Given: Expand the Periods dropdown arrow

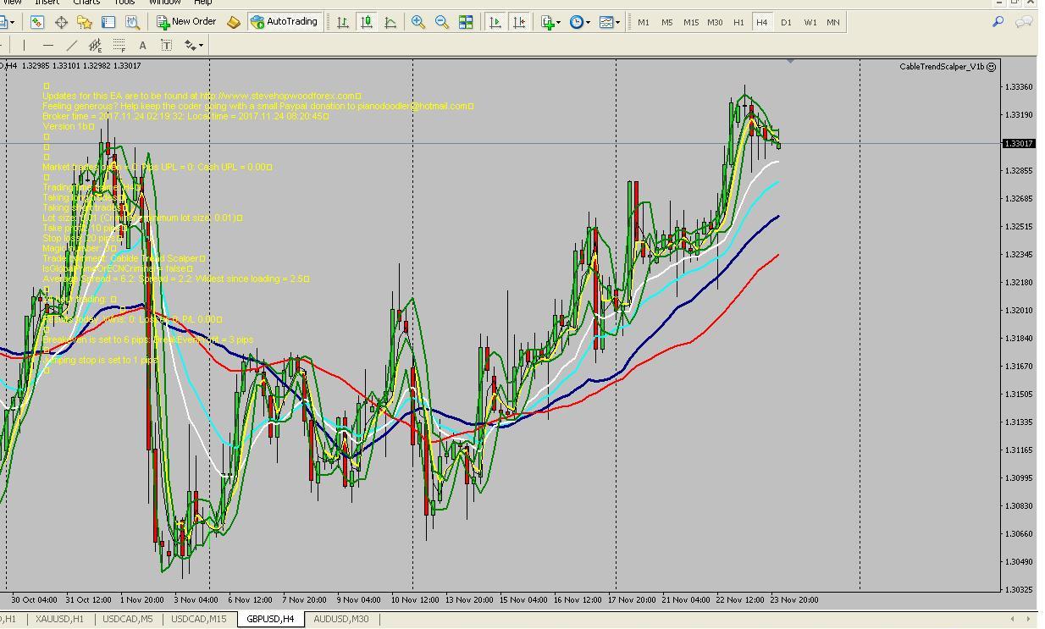Looking at the screenshot, I should [x=589, y=23].
